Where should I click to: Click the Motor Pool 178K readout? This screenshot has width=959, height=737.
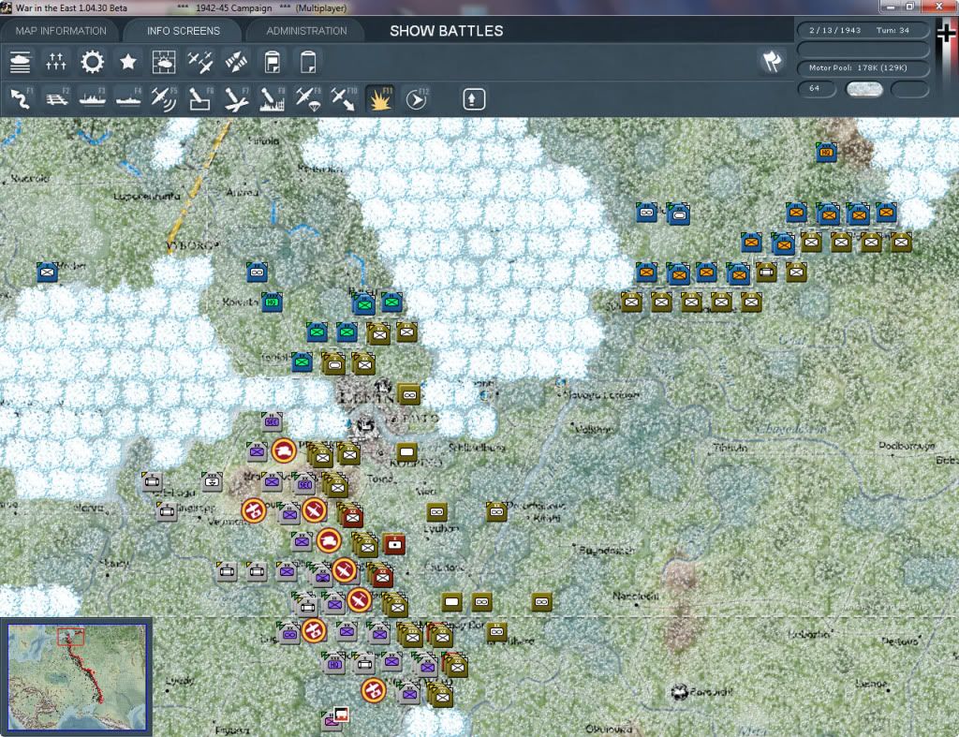coord(863,67)
